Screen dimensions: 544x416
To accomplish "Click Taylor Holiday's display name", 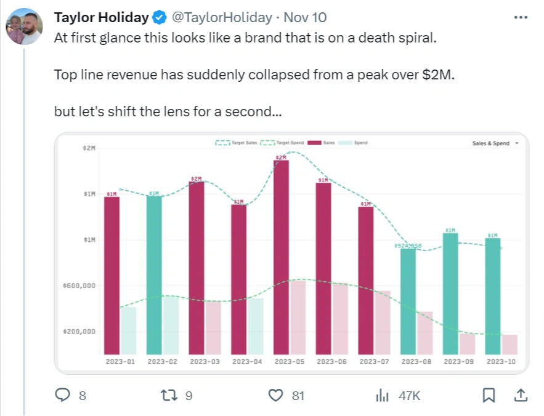I will click(x=101, y=17).
